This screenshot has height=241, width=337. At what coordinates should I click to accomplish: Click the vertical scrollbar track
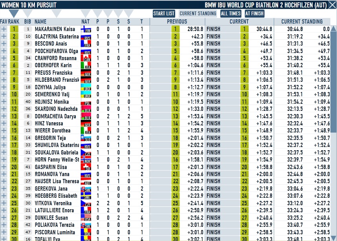(333, 133)
